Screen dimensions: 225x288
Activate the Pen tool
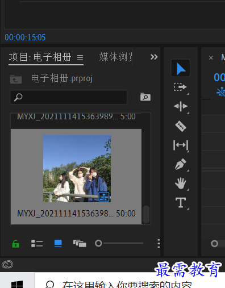point(181,164)
